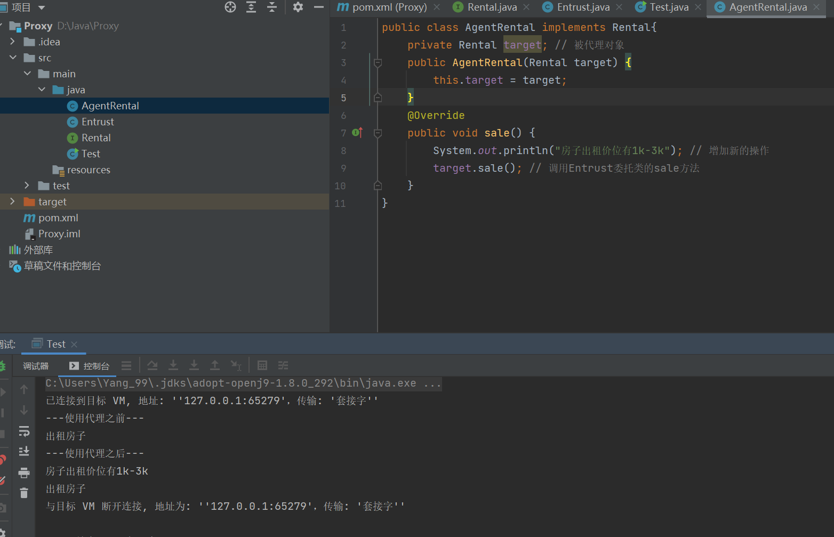The height and width of the screenshot is (537, 834).
Task: Click scroll to end console icon
Action: click(24, 451)
